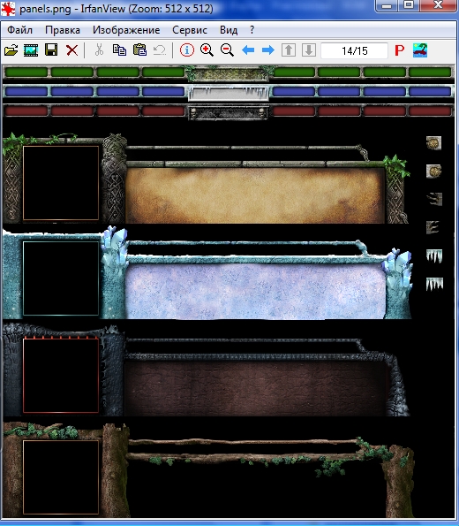This screenshot has width=459, height=526.
Task: Click the Save floppy disk icon
Action: point(51,50)
